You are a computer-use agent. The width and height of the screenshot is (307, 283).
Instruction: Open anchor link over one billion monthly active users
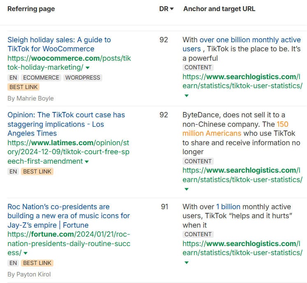tap(242, 44)
